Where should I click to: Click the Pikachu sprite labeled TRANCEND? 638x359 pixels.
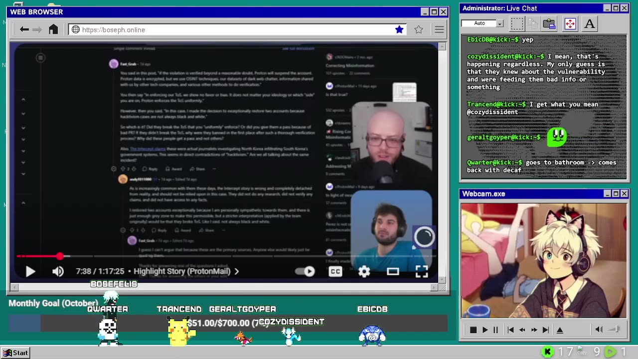(180, 332)
